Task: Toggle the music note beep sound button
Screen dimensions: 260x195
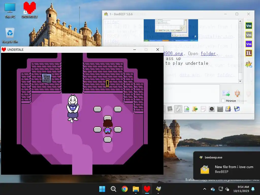Action: click(178, 109)
